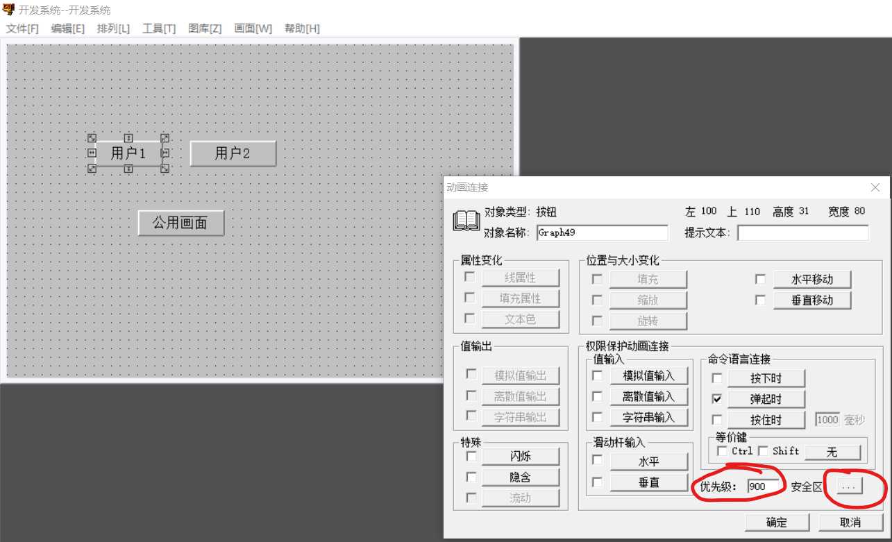The height and width of the screenshot is (542, 892).
Task: Uncheck the 弹起时 checkbox
Action: (x=717, y=399)
